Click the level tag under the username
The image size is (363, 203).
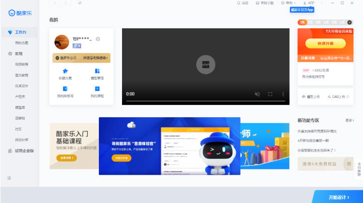point(77,46)
